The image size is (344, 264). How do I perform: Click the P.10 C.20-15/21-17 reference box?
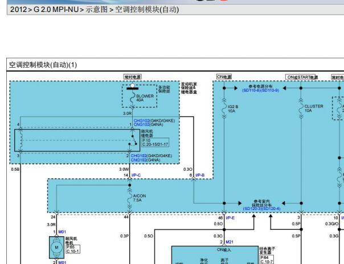[x=155, y=142]
